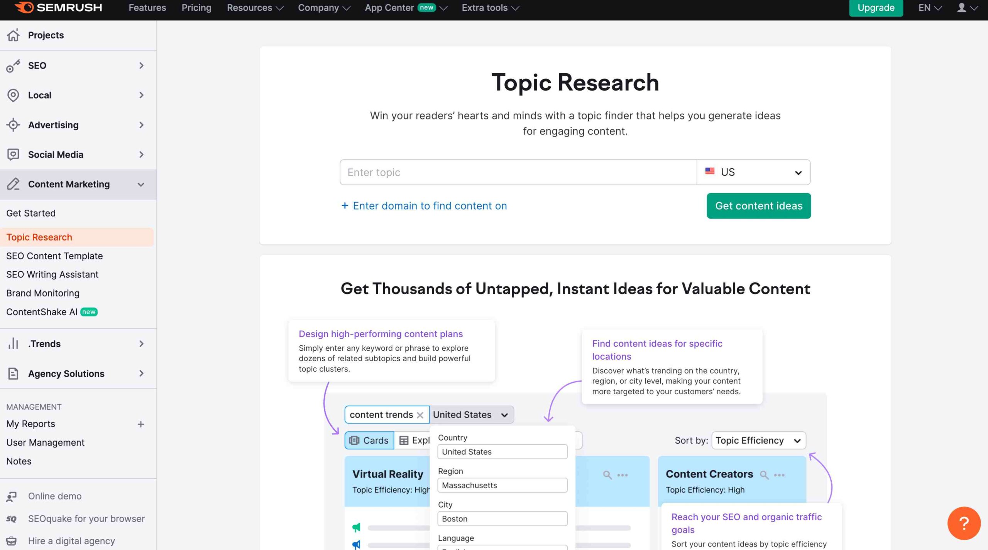The image size is (988, 550).
Task: Click the Advertising target icon
Action: 13,125
